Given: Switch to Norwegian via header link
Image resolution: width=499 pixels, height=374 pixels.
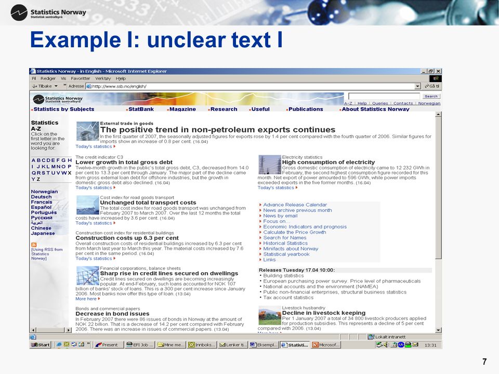Looking at the screenshot, I should [429, 103].
